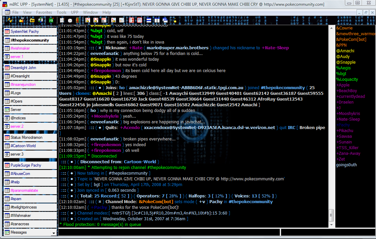The width and height of the screenshot is (376, 239).
Task: Switch to #help channel window
Action: tap(30, 182)
